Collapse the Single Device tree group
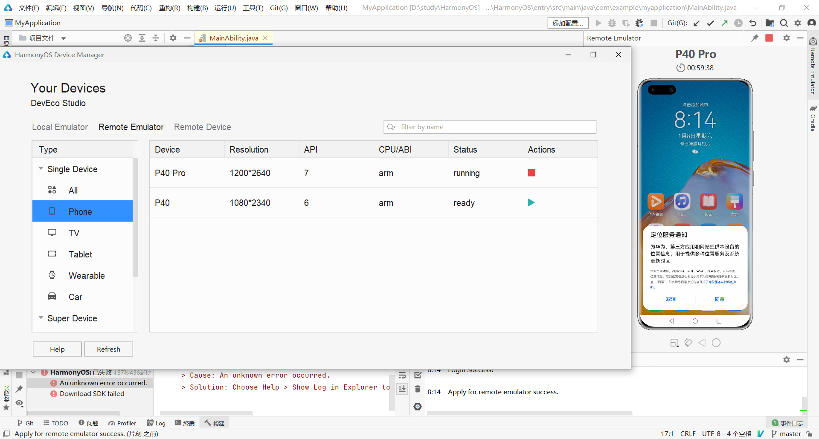This screenshot has width=819, height=439. (41, 169)
